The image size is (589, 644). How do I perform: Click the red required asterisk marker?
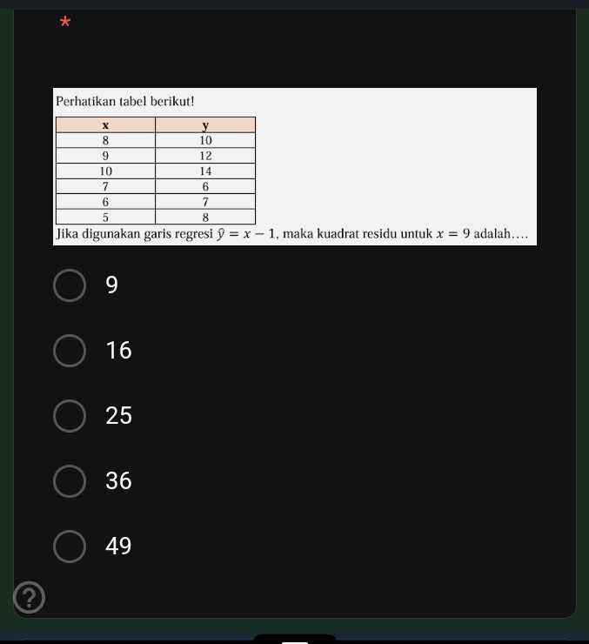65,22
